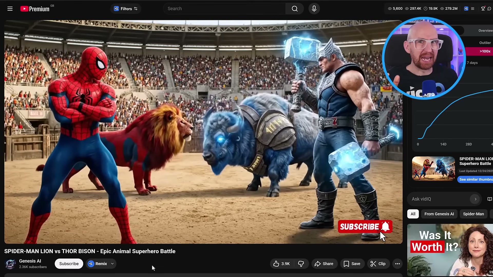Open the hamburger guide menu
This screenshot has height=277, width=493.
[10, 9]
